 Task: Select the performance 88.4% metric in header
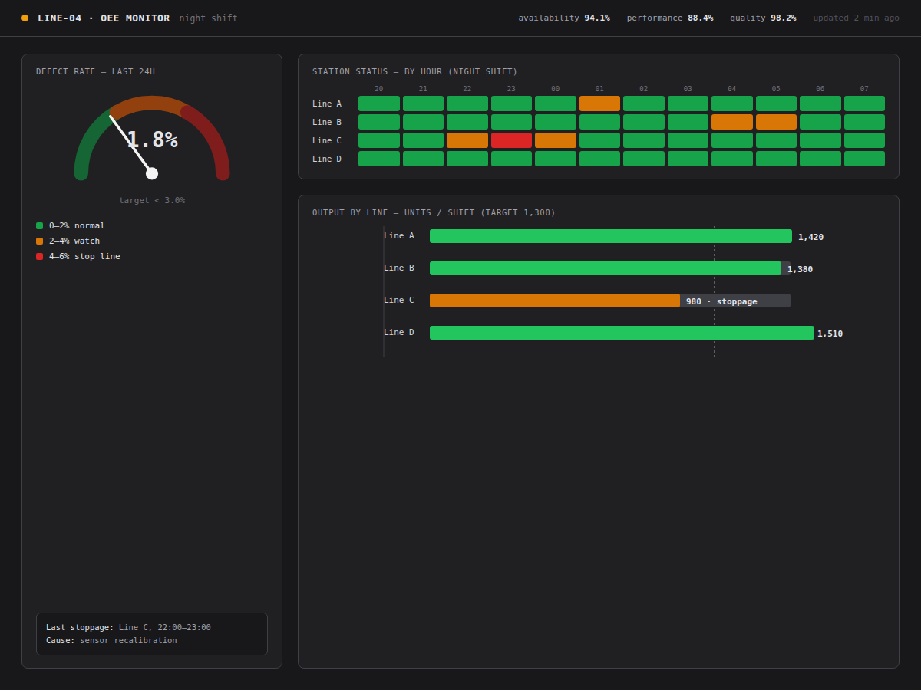(x=670, y=18)
